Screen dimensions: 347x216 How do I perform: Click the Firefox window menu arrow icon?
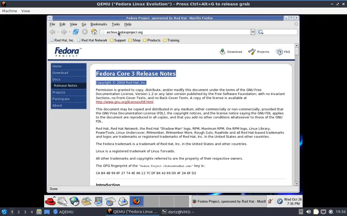pyautogui.click(x=49, y=18)
